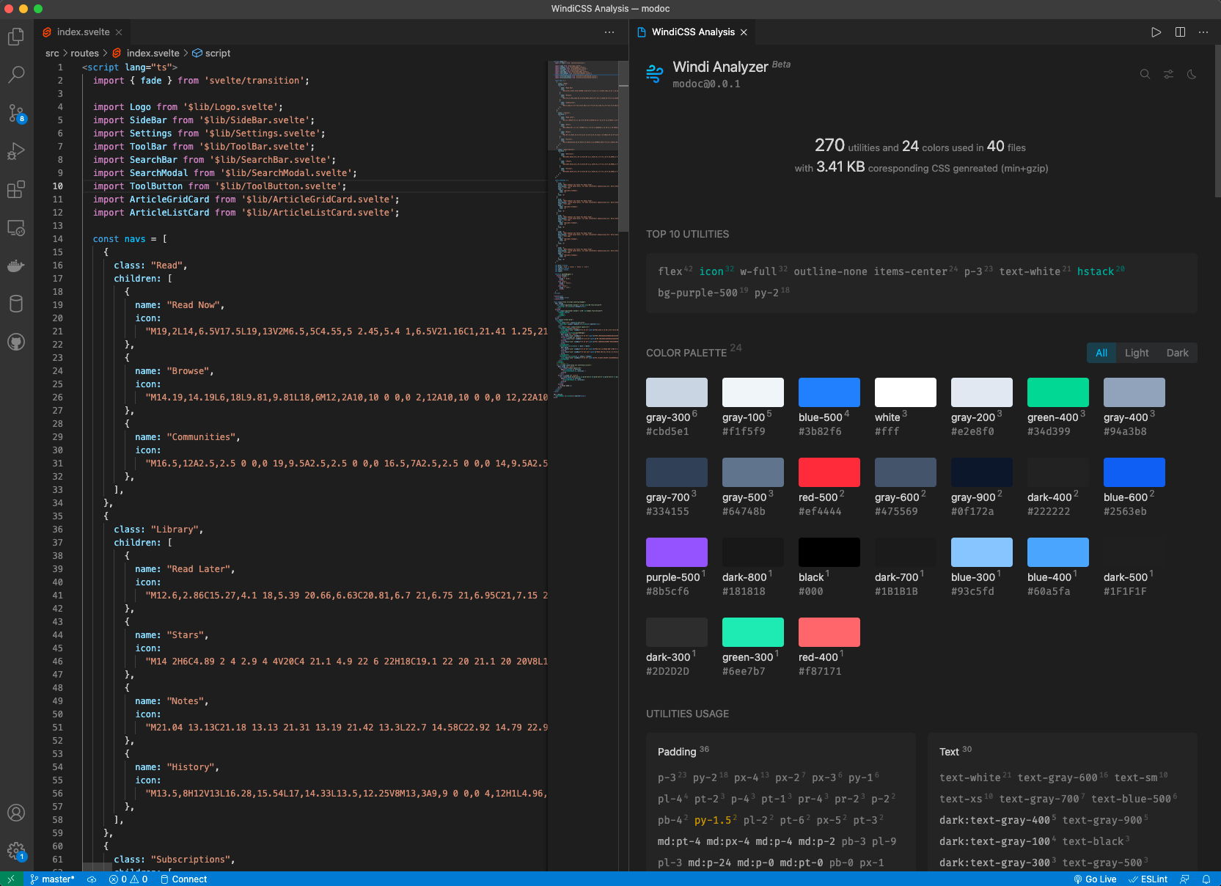Select the purple-500 color swatch
The width and height of the screenshot is (1221, 886).
[677, 552]
